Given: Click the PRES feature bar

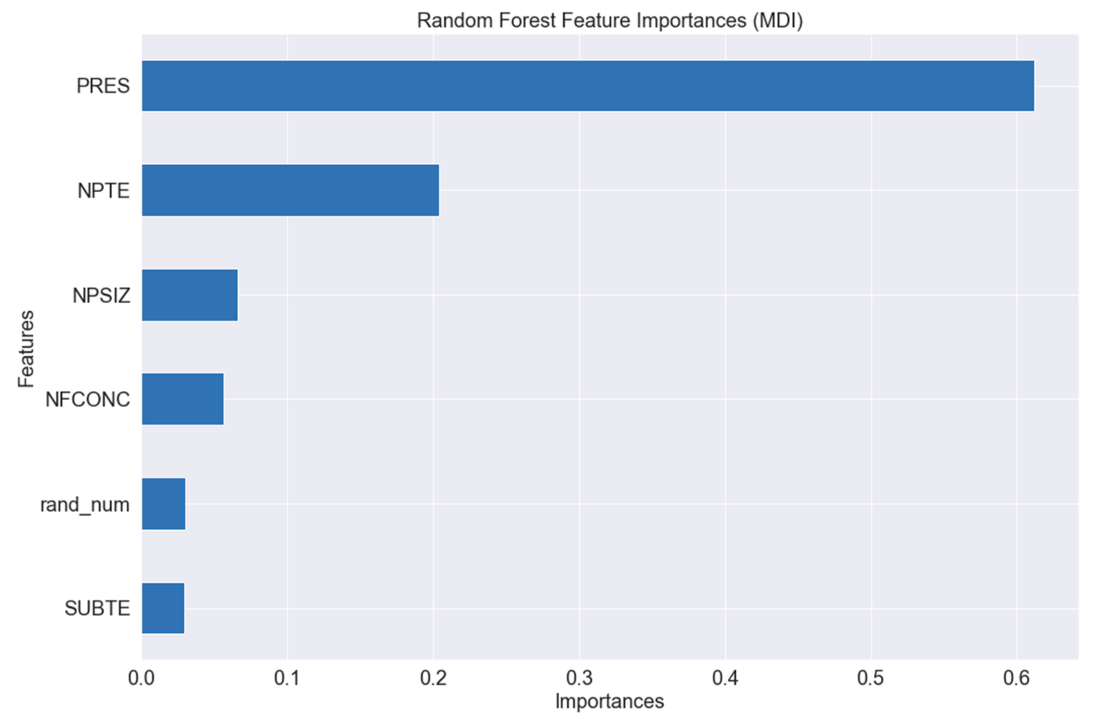Looking at the screenshot, I should [587, 86].
